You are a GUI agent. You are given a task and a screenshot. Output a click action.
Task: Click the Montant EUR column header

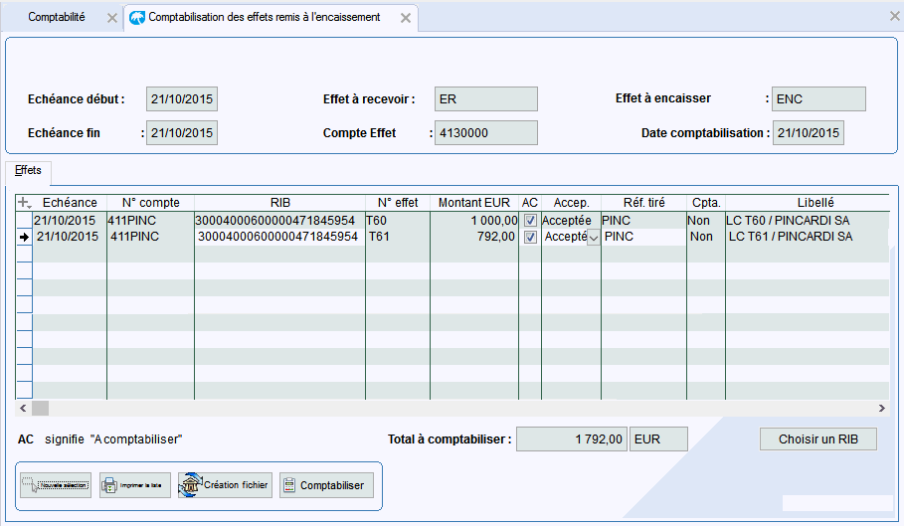[474, 203]
